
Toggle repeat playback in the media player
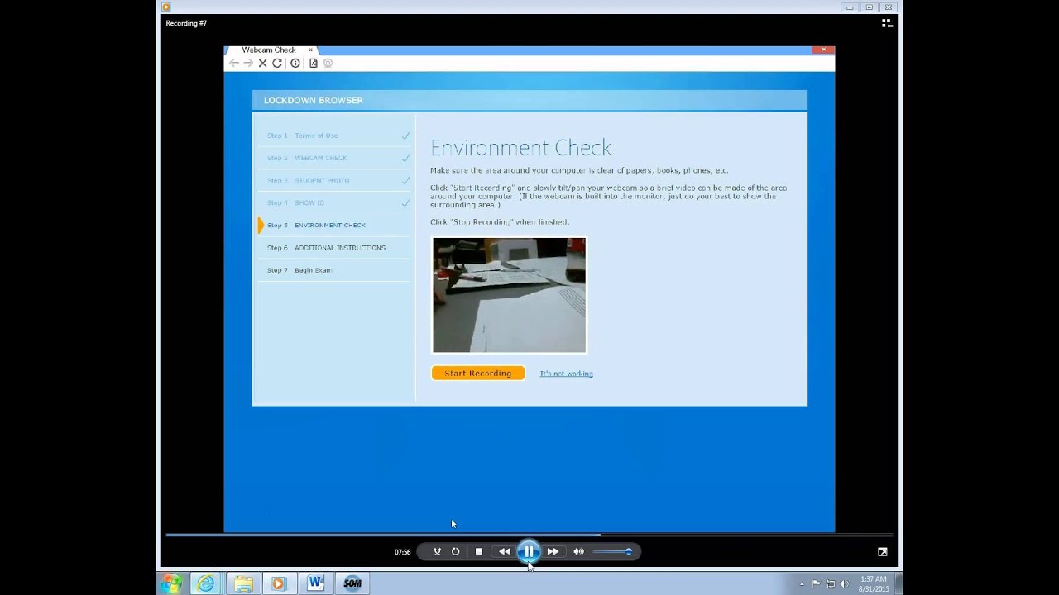[x=456, y=551]
